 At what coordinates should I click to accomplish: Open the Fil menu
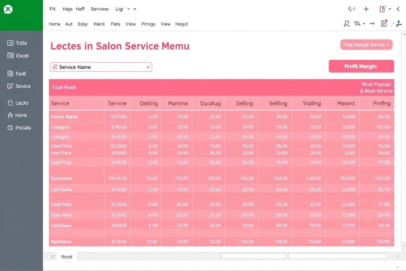(x=52, y=9)
